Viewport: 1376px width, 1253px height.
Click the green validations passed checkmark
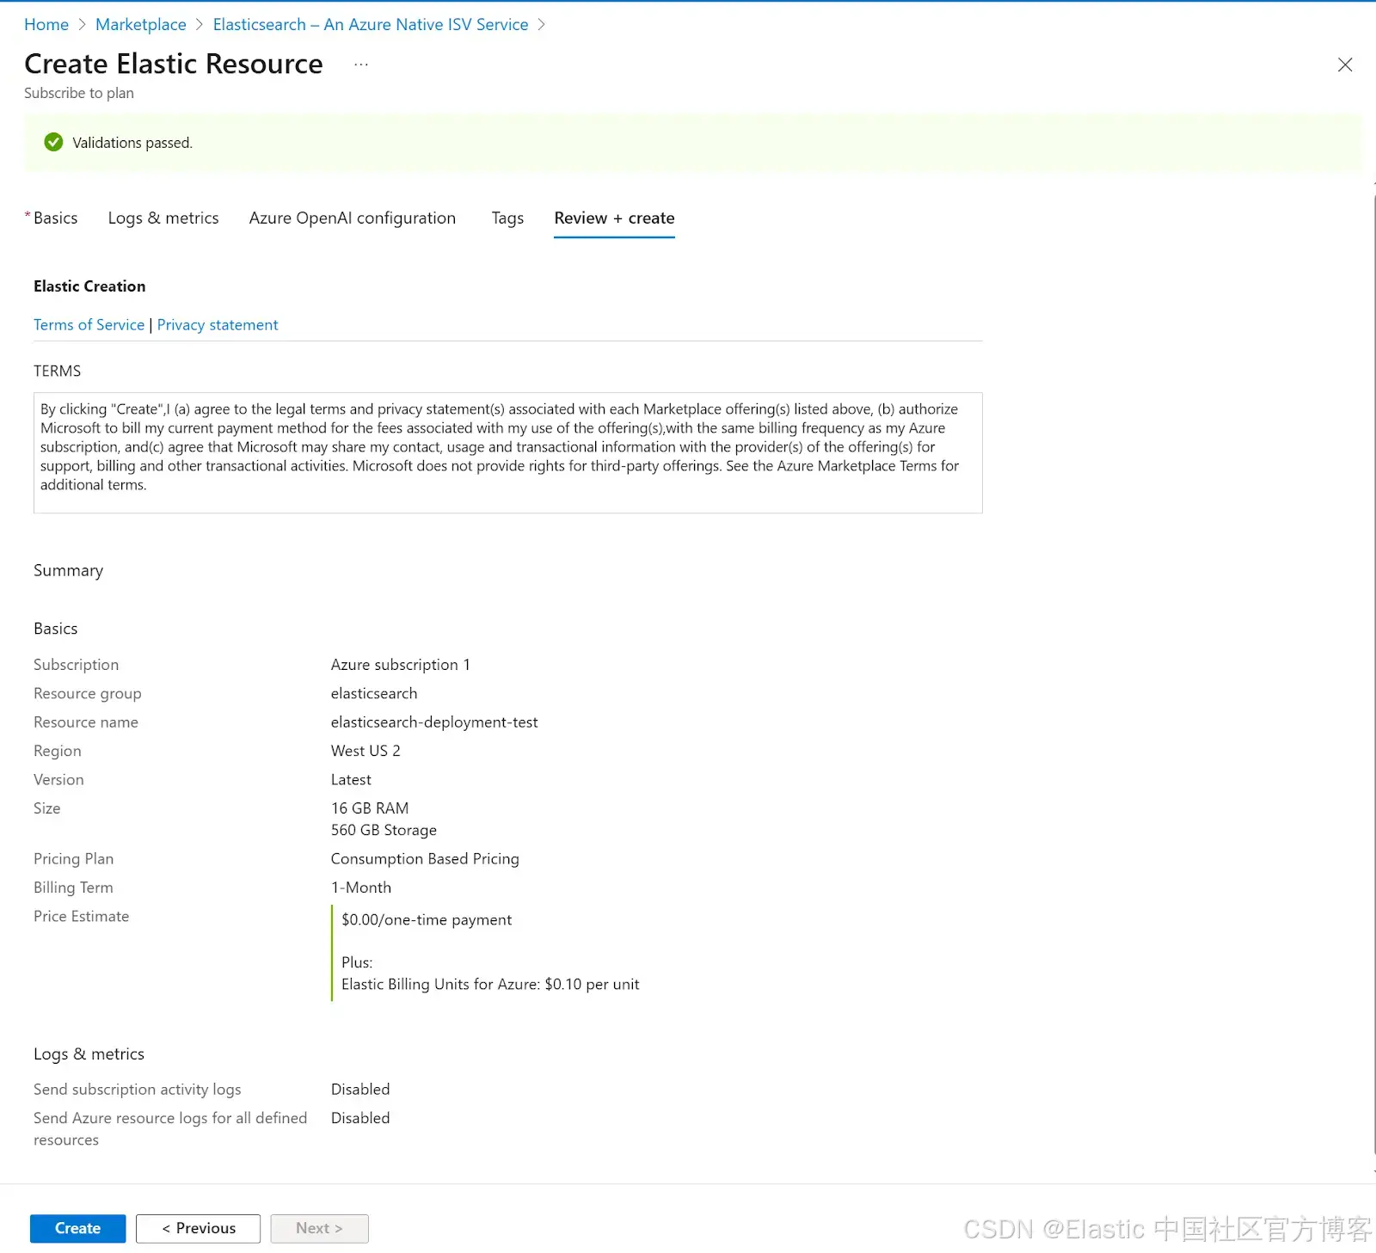53,142
